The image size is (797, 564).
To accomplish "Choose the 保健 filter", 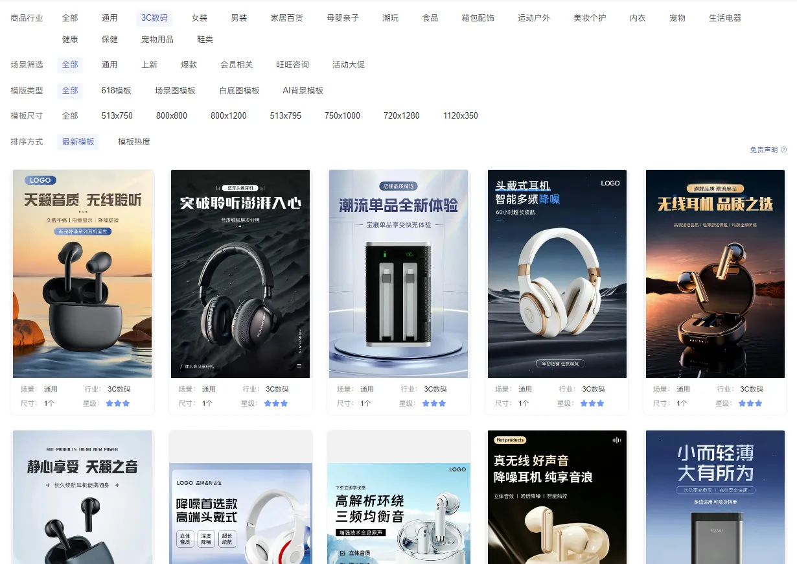I will click(x=110, y=40).
